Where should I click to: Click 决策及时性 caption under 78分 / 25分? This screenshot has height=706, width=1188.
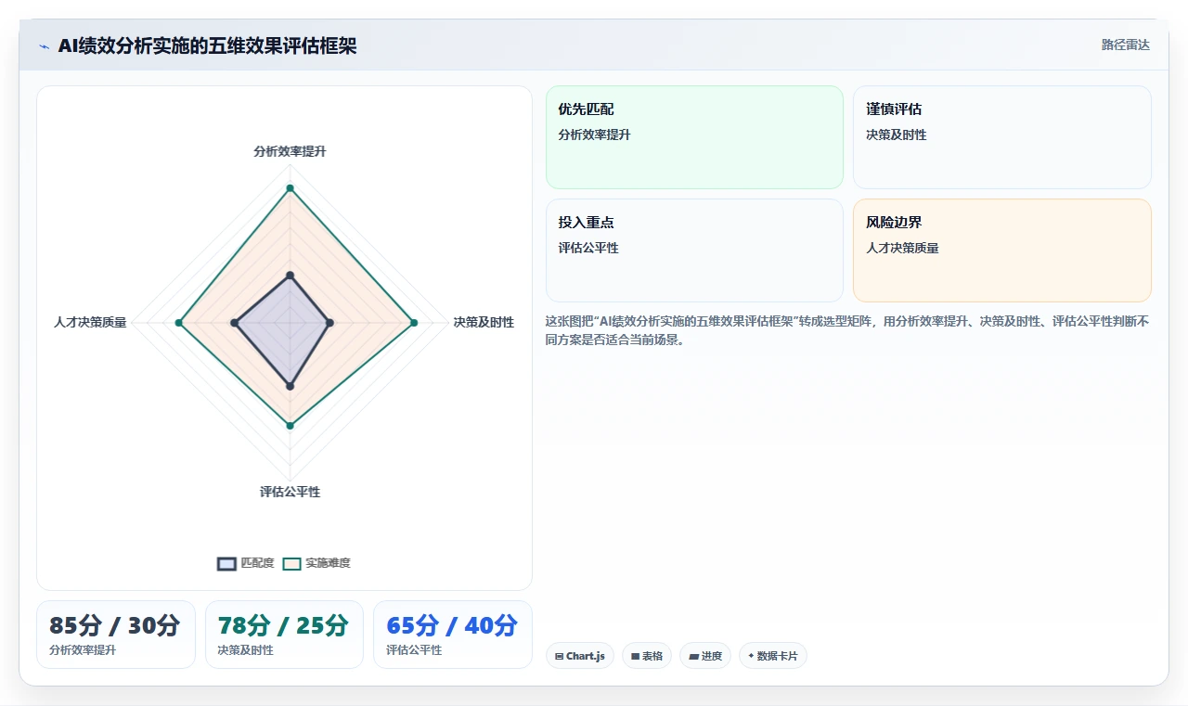[245, 650]
